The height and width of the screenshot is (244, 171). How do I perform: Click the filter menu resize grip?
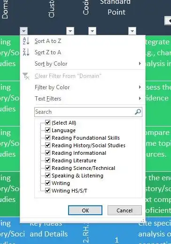(143, 220)
